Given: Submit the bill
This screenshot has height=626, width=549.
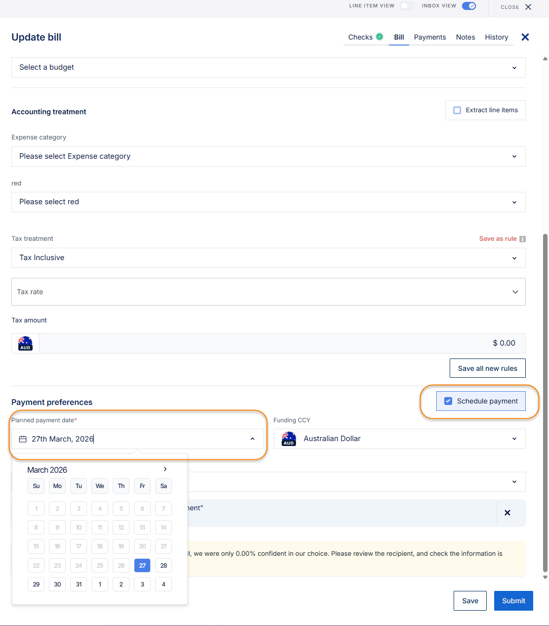Looking at the screenshot, I should (x=513, y=601).
